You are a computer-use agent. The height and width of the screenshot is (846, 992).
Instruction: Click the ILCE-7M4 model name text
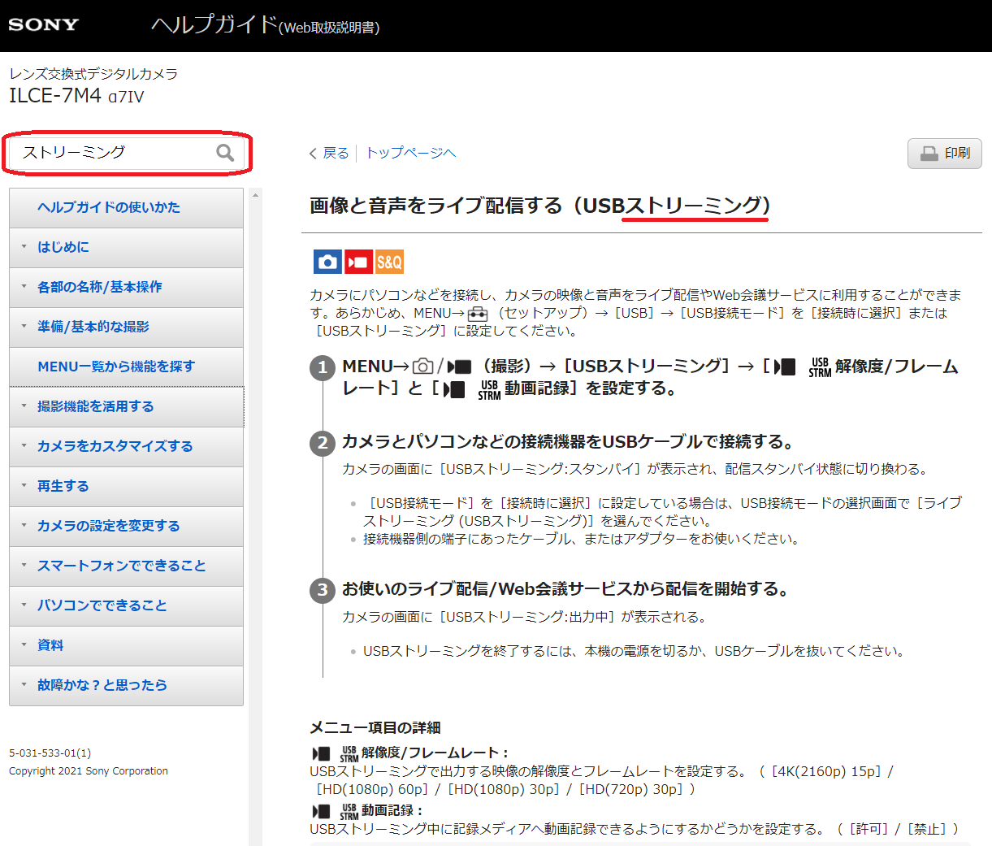click(55, 96)
